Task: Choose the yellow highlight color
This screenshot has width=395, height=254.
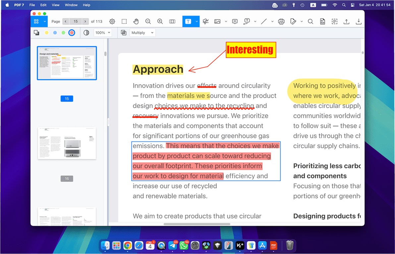Action: (x=47, y=33)
